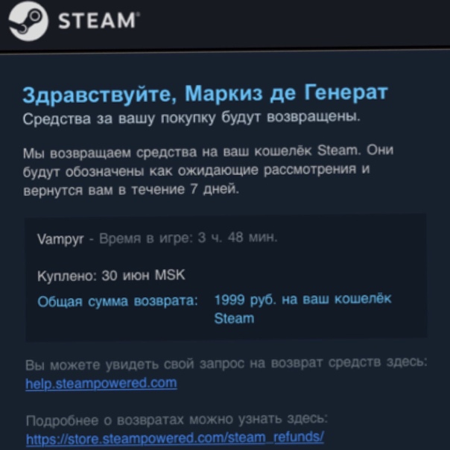Image resolution: width=450 pixels, height=450 pixels.
Task: Click the empty area of the dark header bar
Action: pos(296,23)
